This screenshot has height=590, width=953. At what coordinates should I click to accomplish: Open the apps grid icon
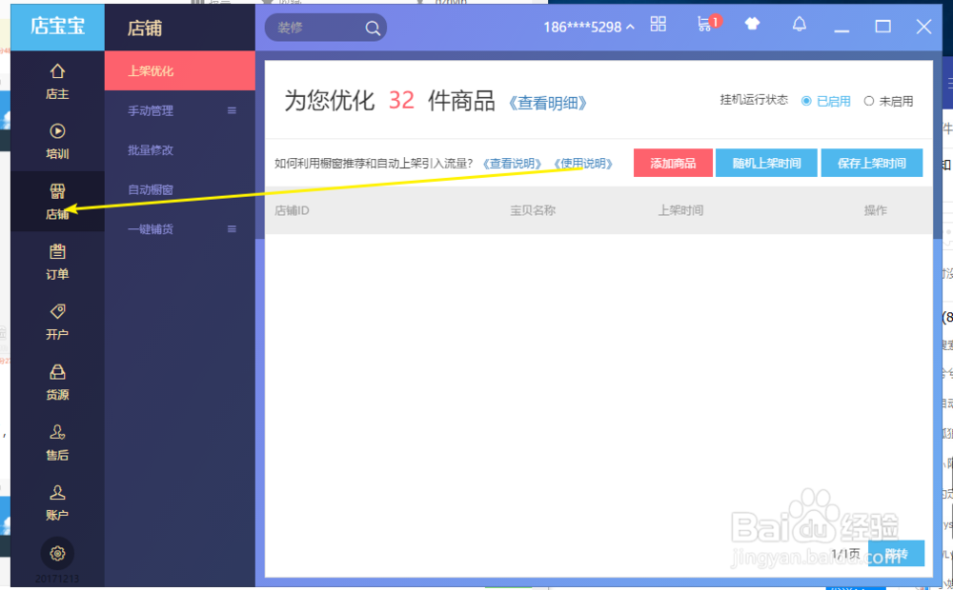point(659,25)
